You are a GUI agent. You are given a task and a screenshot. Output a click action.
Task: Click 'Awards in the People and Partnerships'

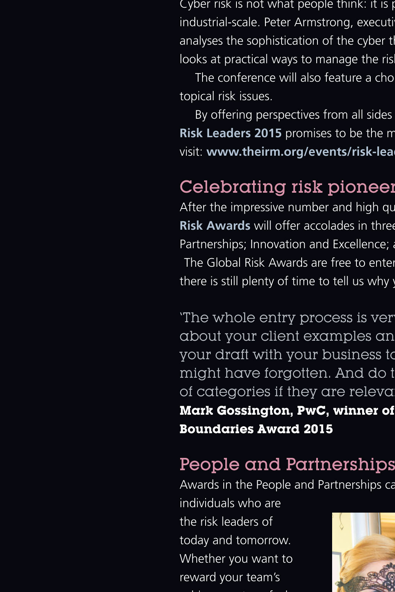[x=280, y=485]
